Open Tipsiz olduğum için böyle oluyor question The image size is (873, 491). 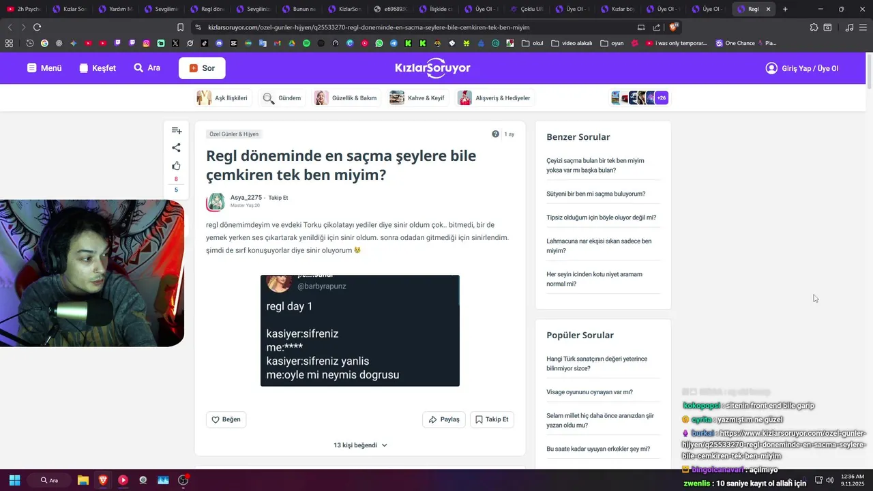[x=601, y=218]
